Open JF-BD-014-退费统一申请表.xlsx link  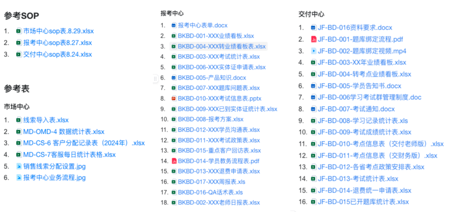pyautogui.click(x=364, y=190)
